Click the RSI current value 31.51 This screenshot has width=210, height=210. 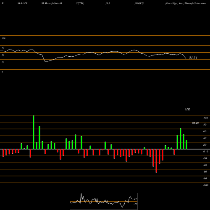(193, 58)
